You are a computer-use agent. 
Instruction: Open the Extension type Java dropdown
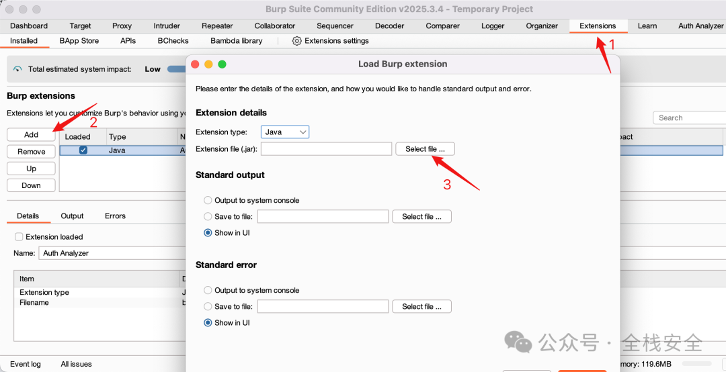click(x=285, y=132)
